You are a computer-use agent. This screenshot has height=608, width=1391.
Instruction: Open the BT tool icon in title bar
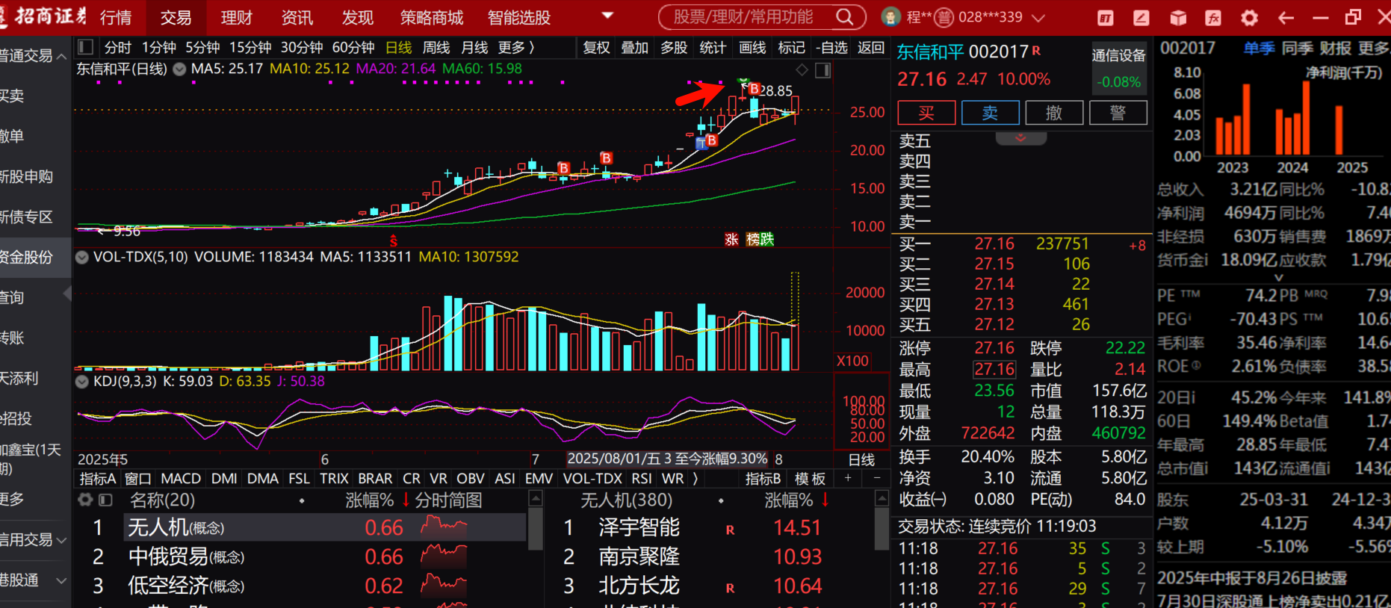[x=1106, y=18]
